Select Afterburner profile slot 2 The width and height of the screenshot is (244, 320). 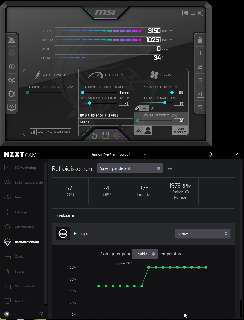click(x=200, y=67)
